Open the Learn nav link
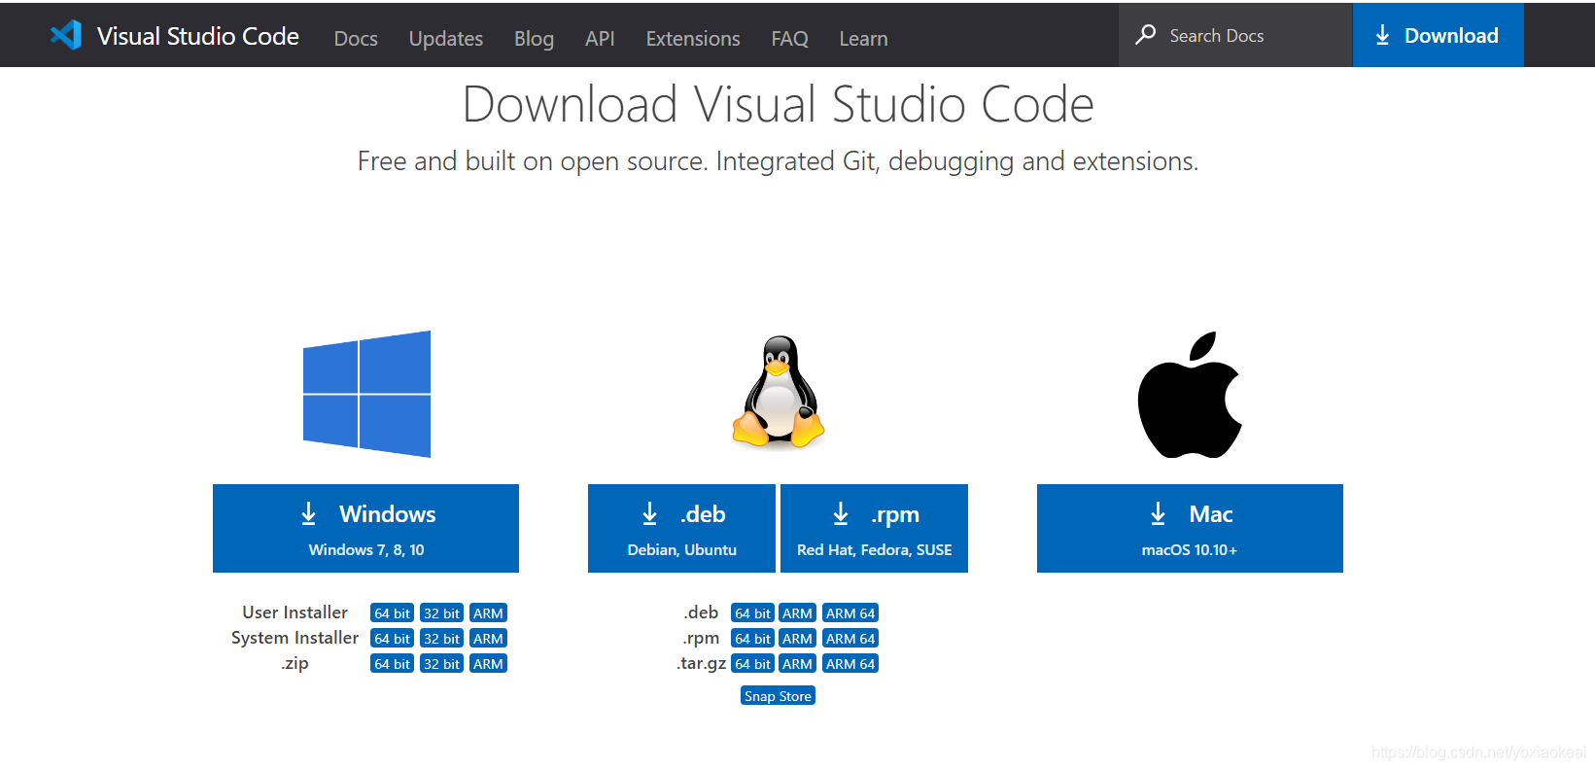The width and height of the screenshot is (1595, 770). 863,39
